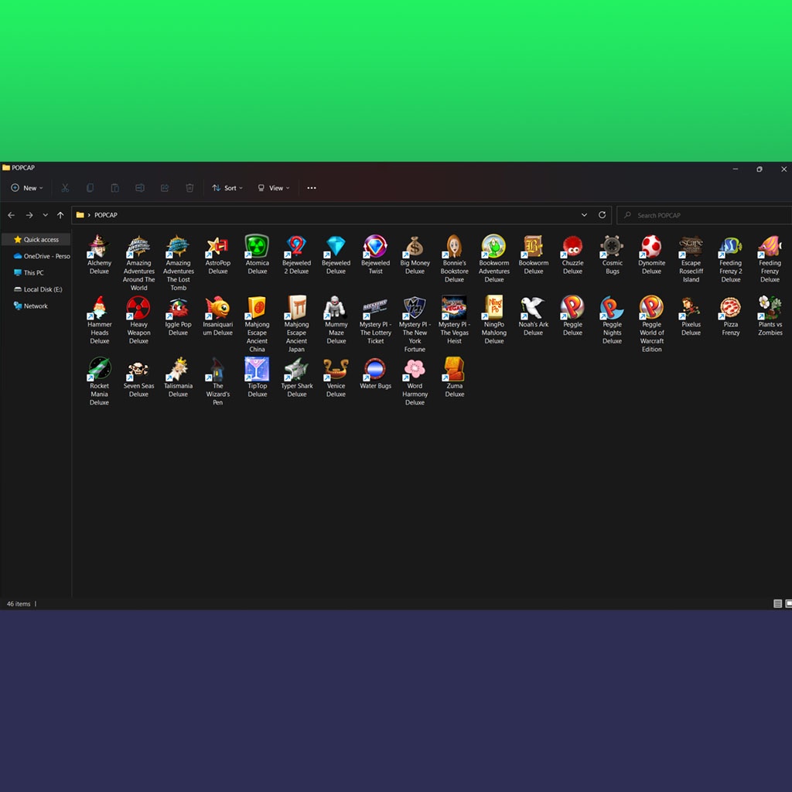Select This PC in navigation pane
The image size is (792, 792).
(x=33, y=273)
